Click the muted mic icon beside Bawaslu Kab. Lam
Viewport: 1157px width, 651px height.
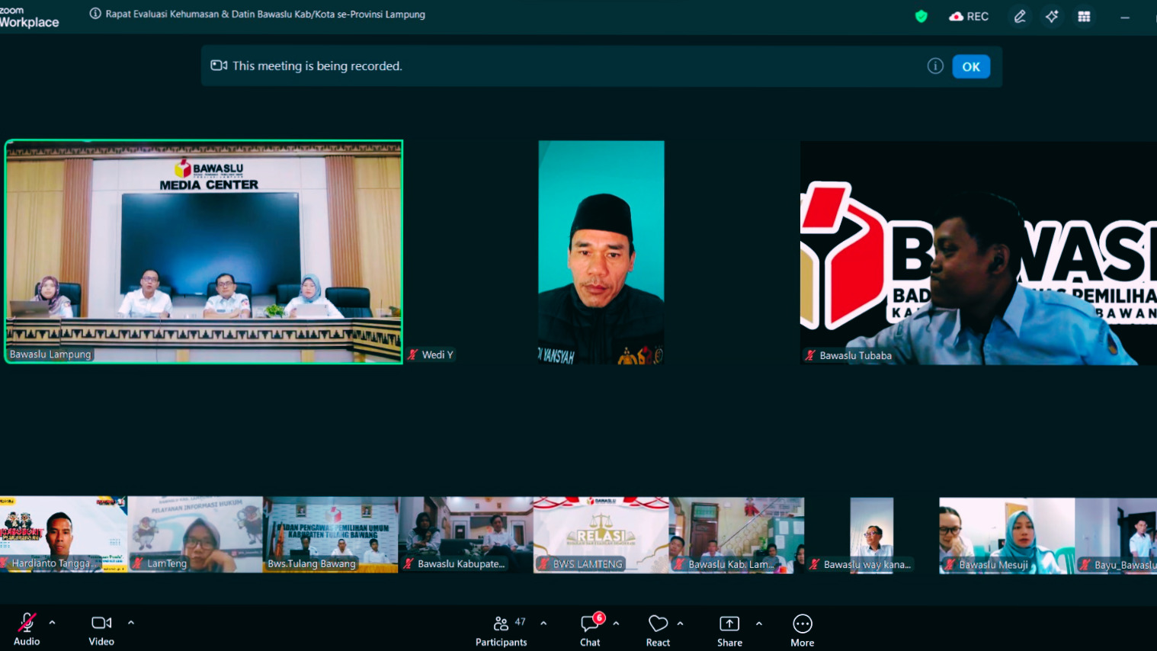[679, 564]
